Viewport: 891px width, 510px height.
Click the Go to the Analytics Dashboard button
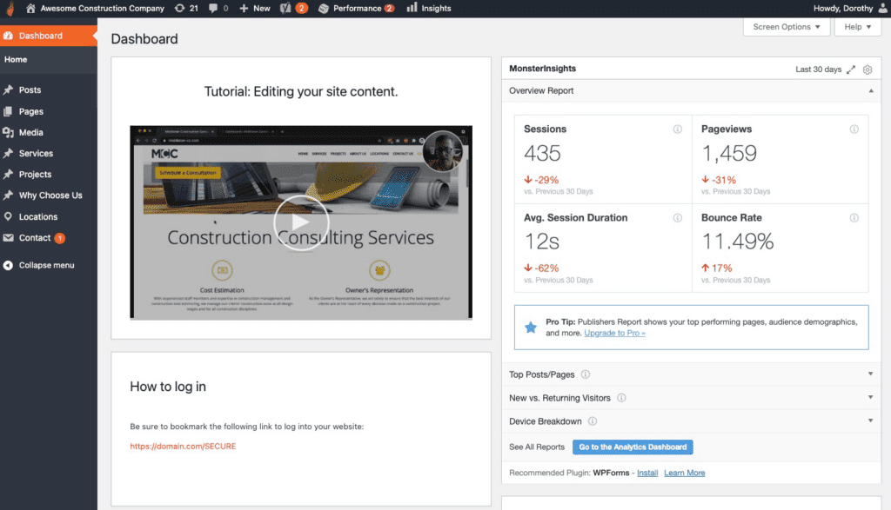[x=633, y=447]
